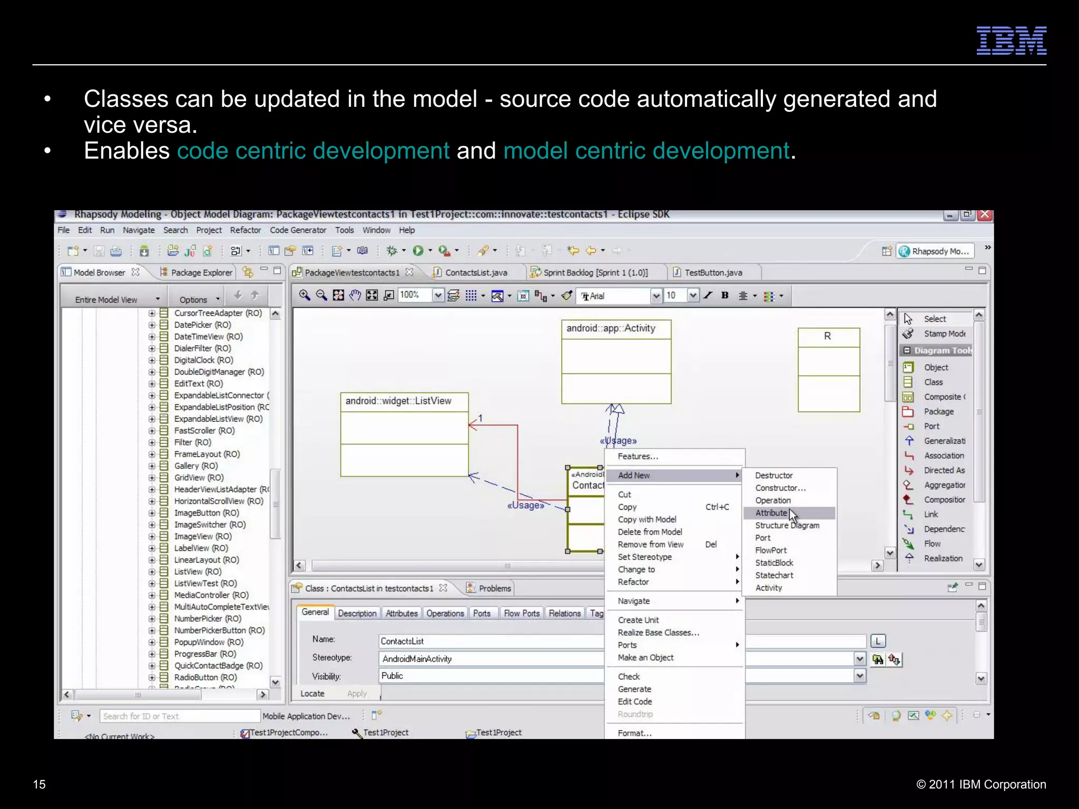Select the Association tool
The image size is (1079, 809).
pos(944,456)
